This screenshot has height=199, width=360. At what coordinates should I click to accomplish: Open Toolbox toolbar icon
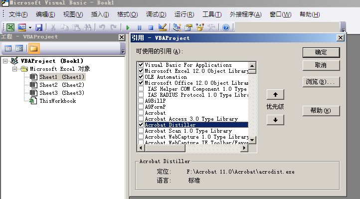pyautogui.click(x=211, y=27)
